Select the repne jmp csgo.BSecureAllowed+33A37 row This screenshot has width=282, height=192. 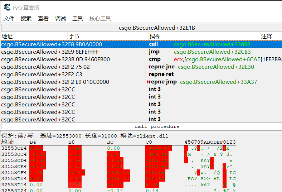click(x=141, y=82)
